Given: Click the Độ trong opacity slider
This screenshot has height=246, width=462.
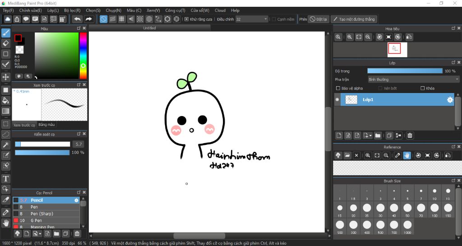Looking at the screenshot, I should [x=405, y=71].
